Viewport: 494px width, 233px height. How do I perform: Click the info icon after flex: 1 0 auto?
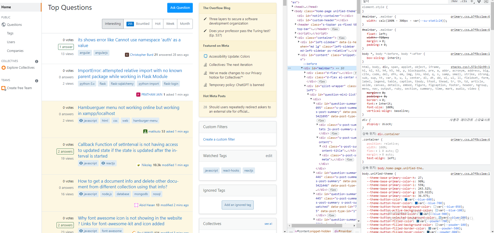[397, 151]
